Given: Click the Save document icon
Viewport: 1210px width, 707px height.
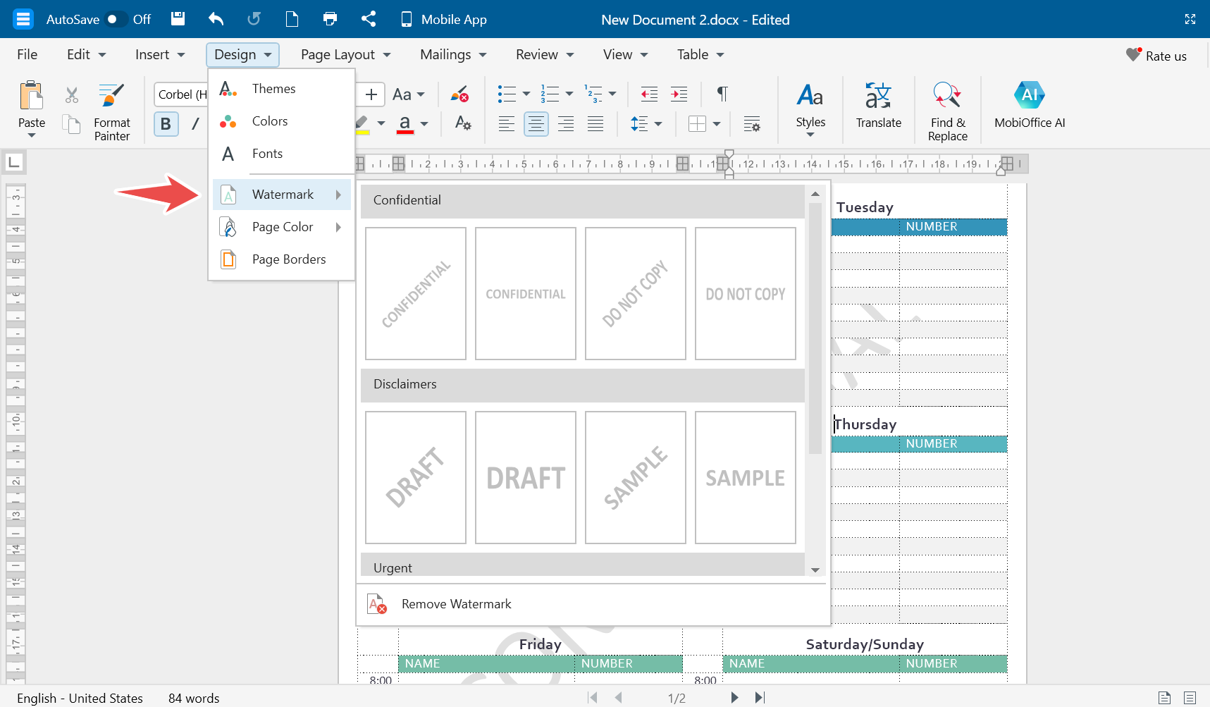Looking at the screenshot, I should [x=178, y=19].
